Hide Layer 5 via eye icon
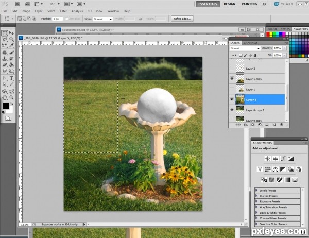Screen dimensions: 309x238 [232, 99]
